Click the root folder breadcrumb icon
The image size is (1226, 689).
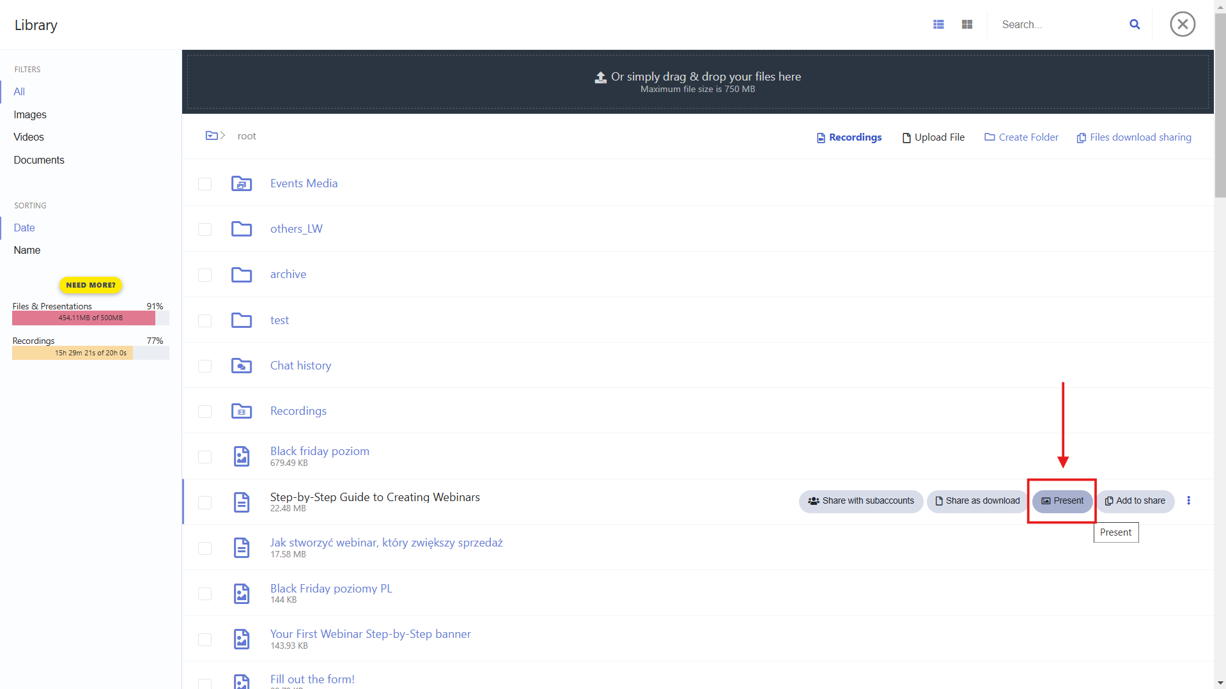tap(212, 135)
